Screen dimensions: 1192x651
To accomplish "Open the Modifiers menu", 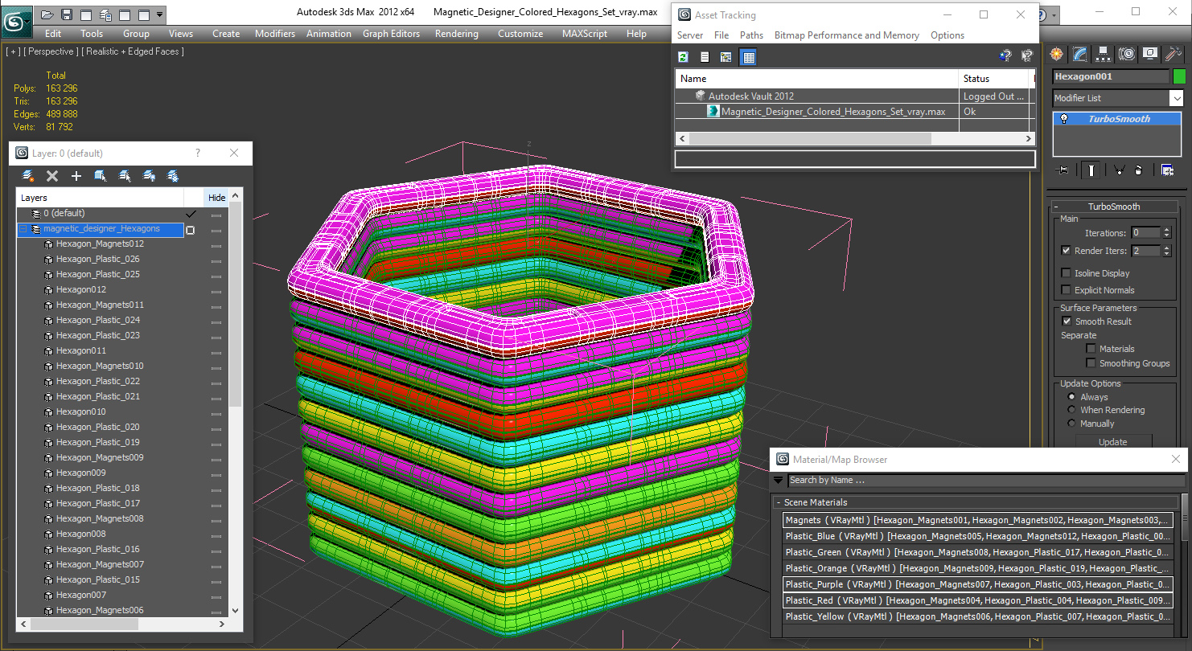I will 275,34.
